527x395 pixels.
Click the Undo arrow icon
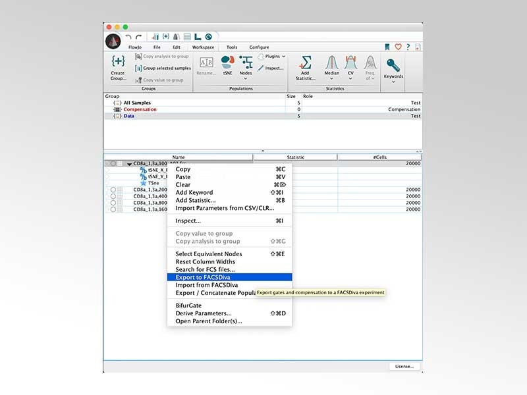pos(128,37)
